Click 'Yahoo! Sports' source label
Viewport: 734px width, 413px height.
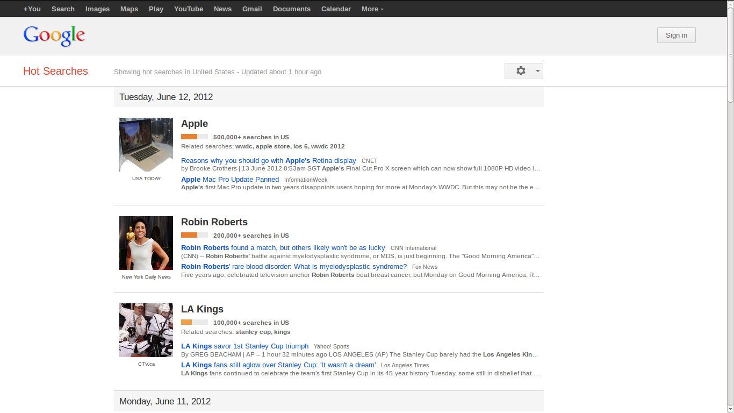click(332, 346)
